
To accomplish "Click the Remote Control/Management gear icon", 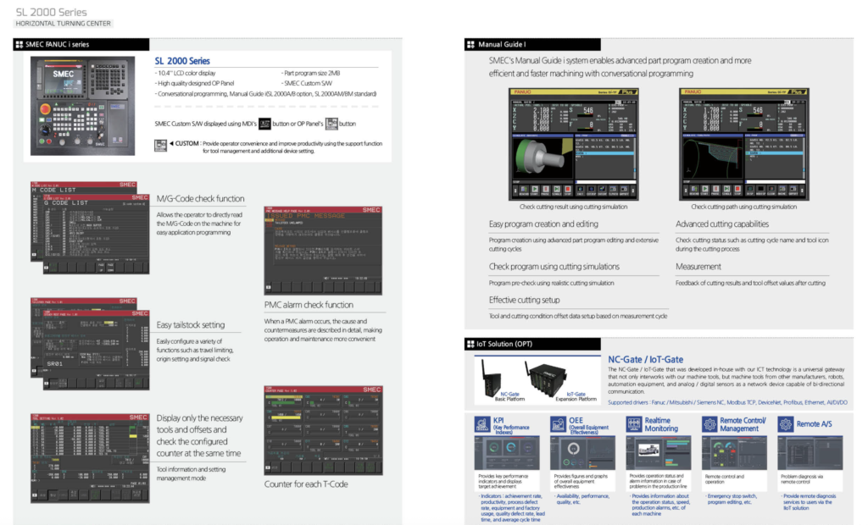I will tap(709, 424).
